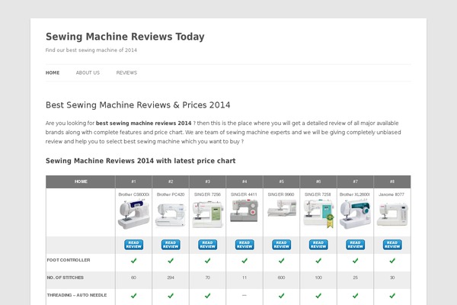Click the Janome 8077 sewing machine image
This screenshot has width=457, height=305.
coord(392,215)
